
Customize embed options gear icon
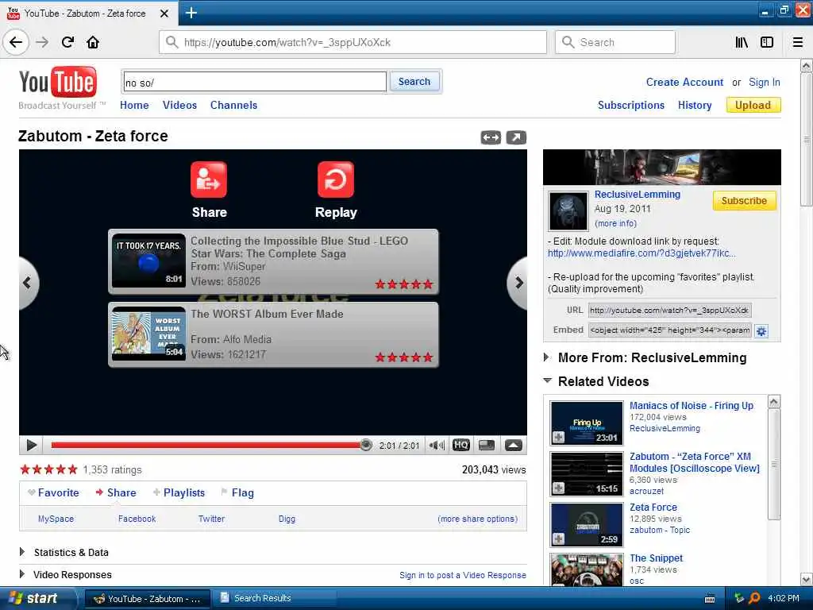tap(761, 331)
